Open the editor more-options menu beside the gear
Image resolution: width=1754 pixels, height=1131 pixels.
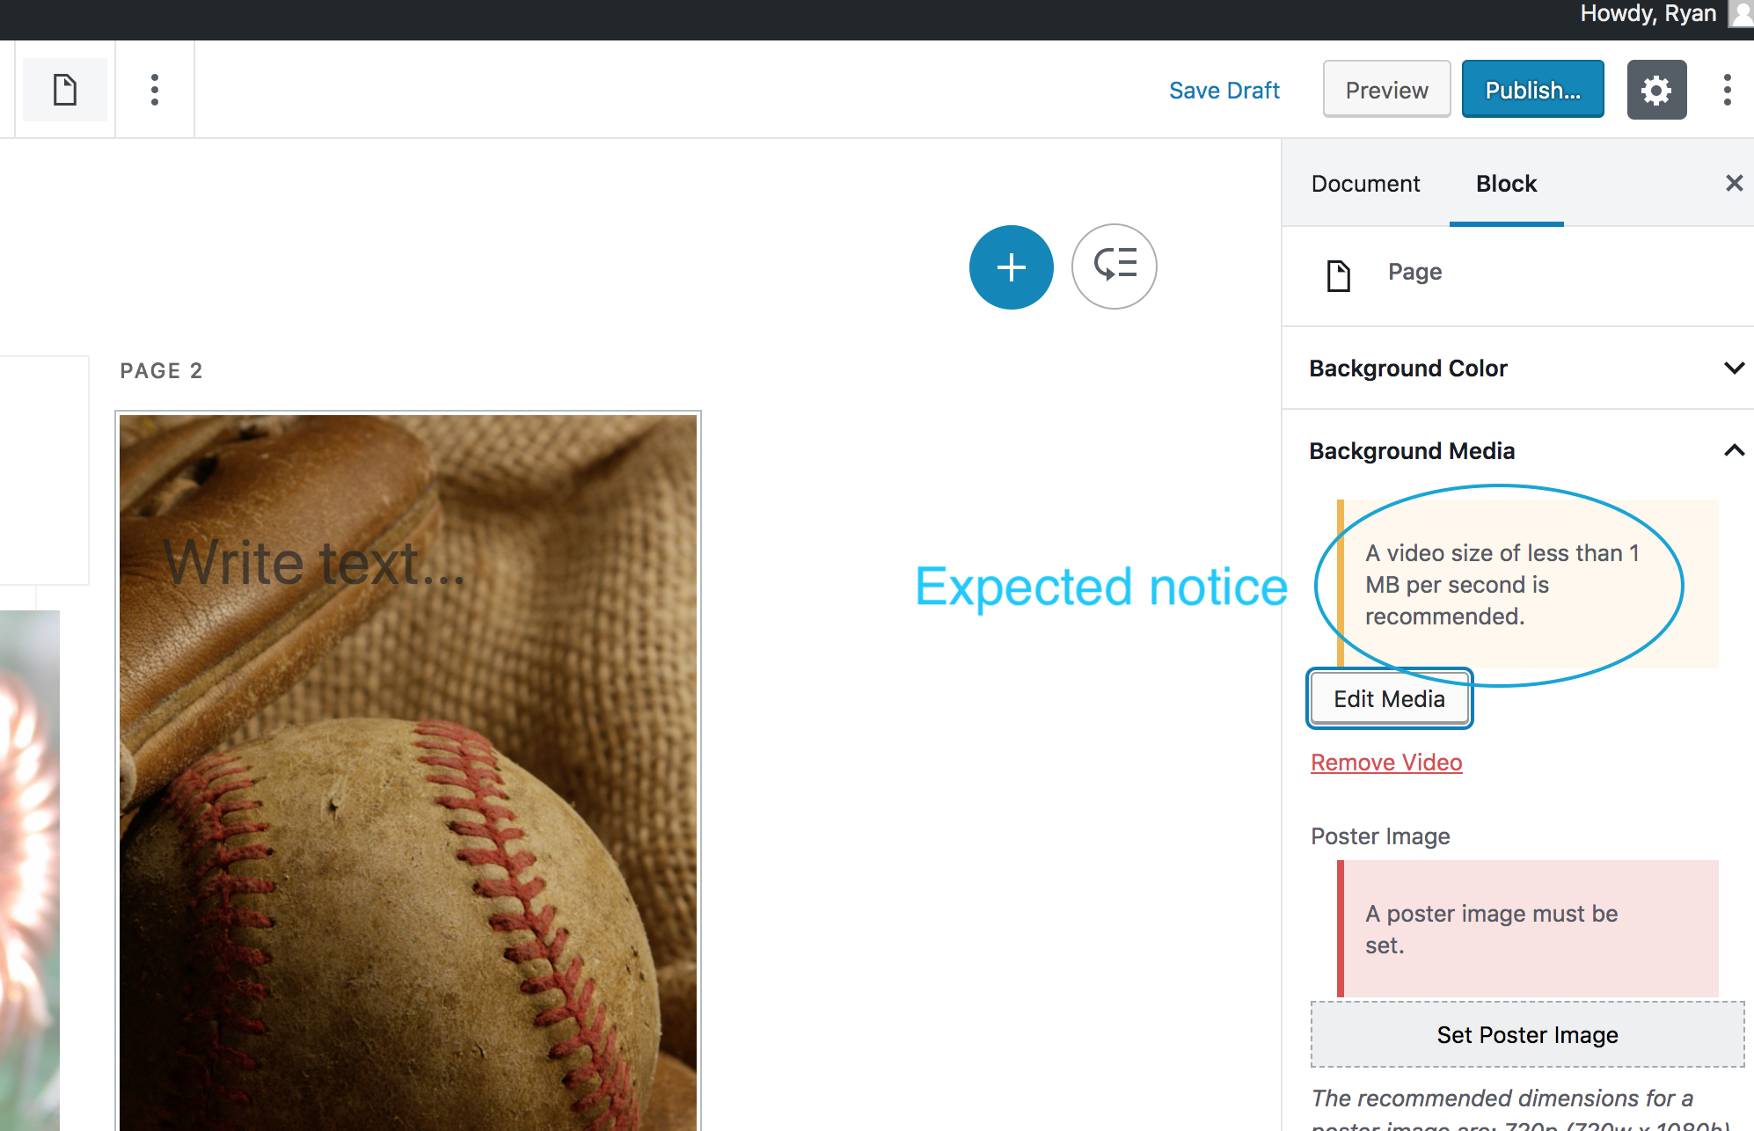coord(1728,90)
